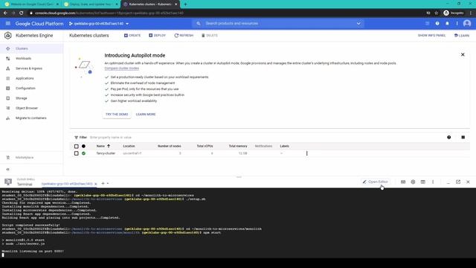Open the user account avatar
This screenshot has height=268, width=476.
pyautogui.click(x=467, y=23)
